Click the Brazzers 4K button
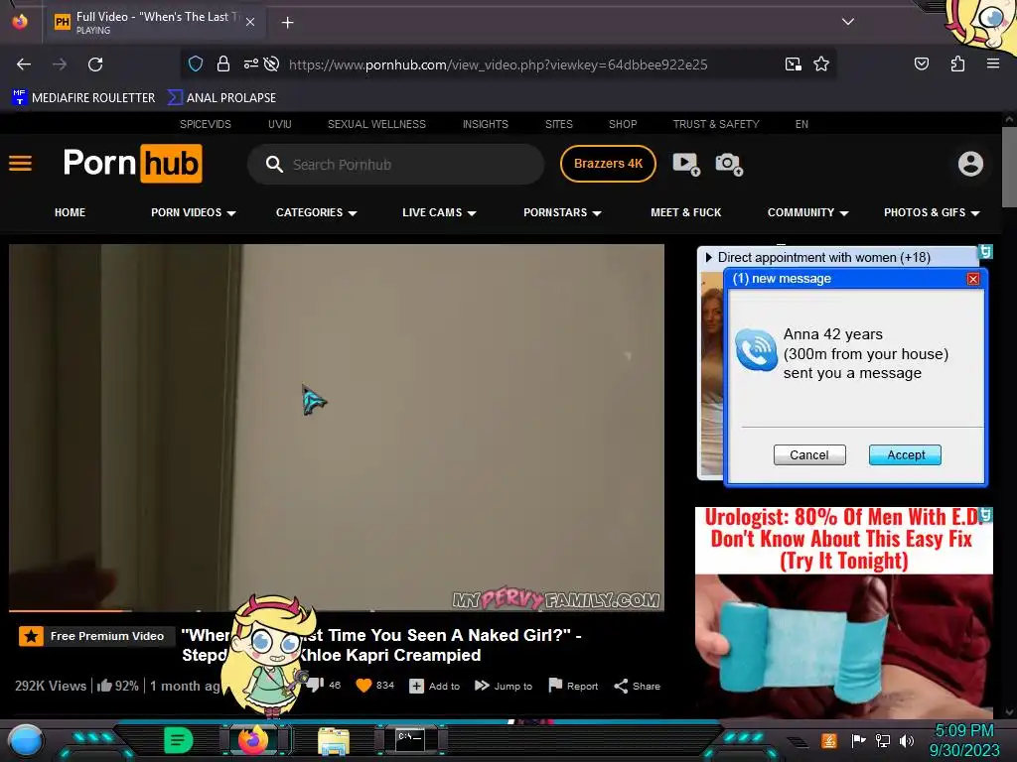This screenshot has width=1017, height=762. point(608,164)
